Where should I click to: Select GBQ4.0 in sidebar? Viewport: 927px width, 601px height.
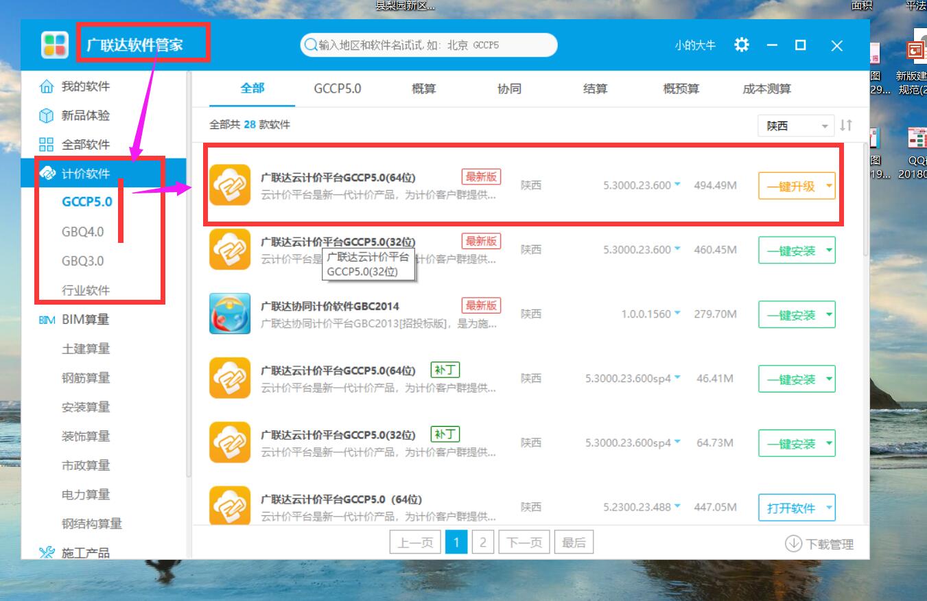[83, 232]
